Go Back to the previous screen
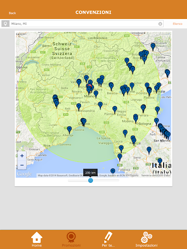This screenshot has height=249, width=187. click(12, 13)
